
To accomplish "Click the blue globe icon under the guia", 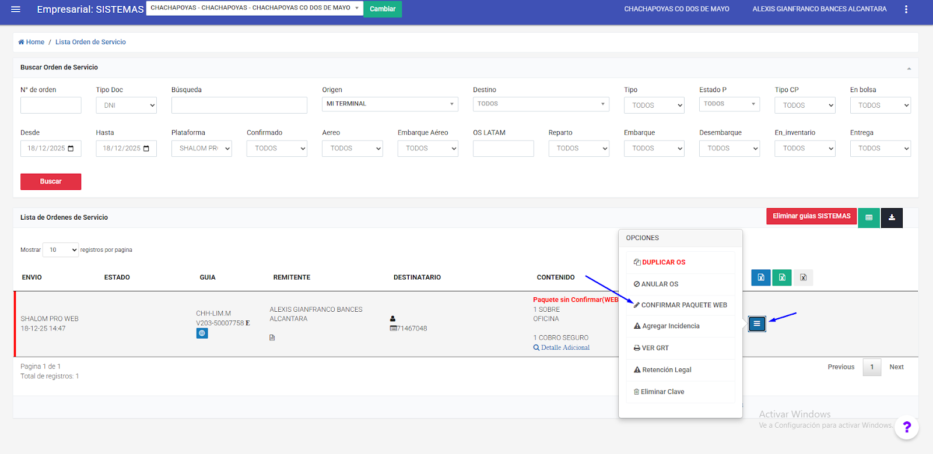I will (x=202, y=333).
